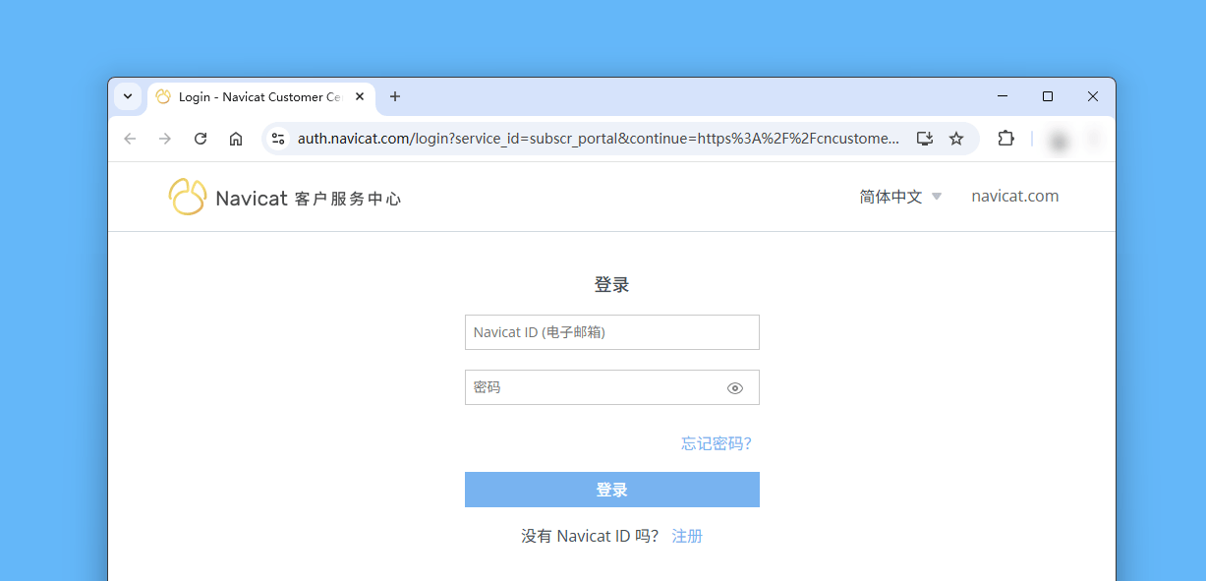Viewport: 1206px width, 581px height.
Task: Open a new browser tab
Action: [395, 96]
